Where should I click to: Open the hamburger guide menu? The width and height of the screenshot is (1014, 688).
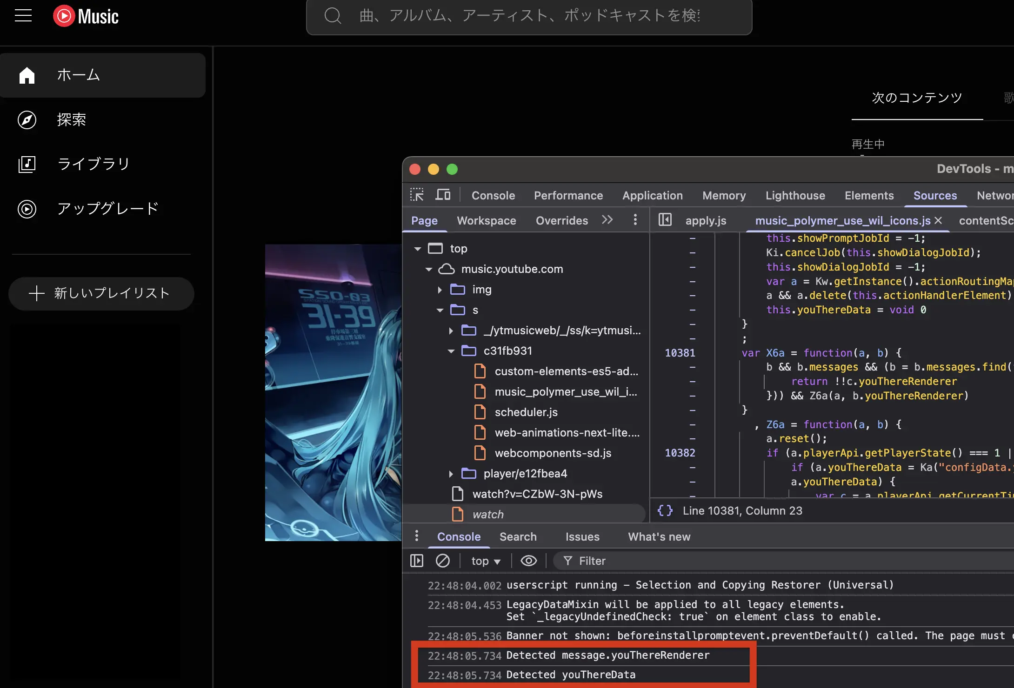(23, 16)
